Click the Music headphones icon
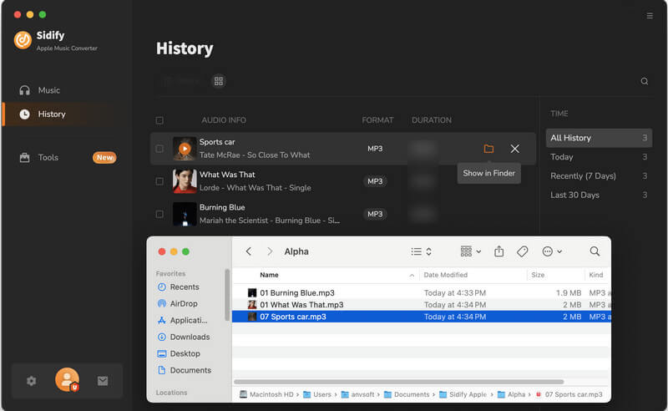668x411 pixels. point(25,90)
